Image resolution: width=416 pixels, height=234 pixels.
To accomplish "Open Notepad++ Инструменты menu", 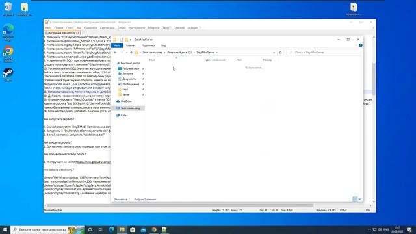I will click(x=136, y=27).
